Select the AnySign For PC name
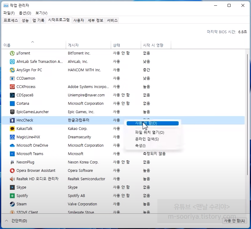Image resolution: width=251 pixels, height=229 pixels. pos(29,70)
